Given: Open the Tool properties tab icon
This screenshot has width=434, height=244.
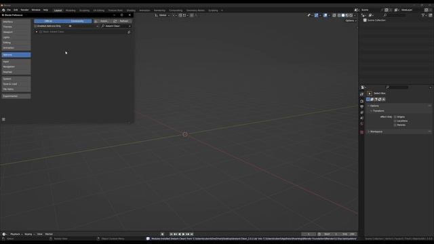Looking at the screenshot, I should (x=361, y=95).
